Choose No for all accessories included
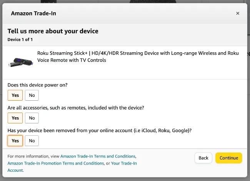The image size is (250, 181). (32, 118)
